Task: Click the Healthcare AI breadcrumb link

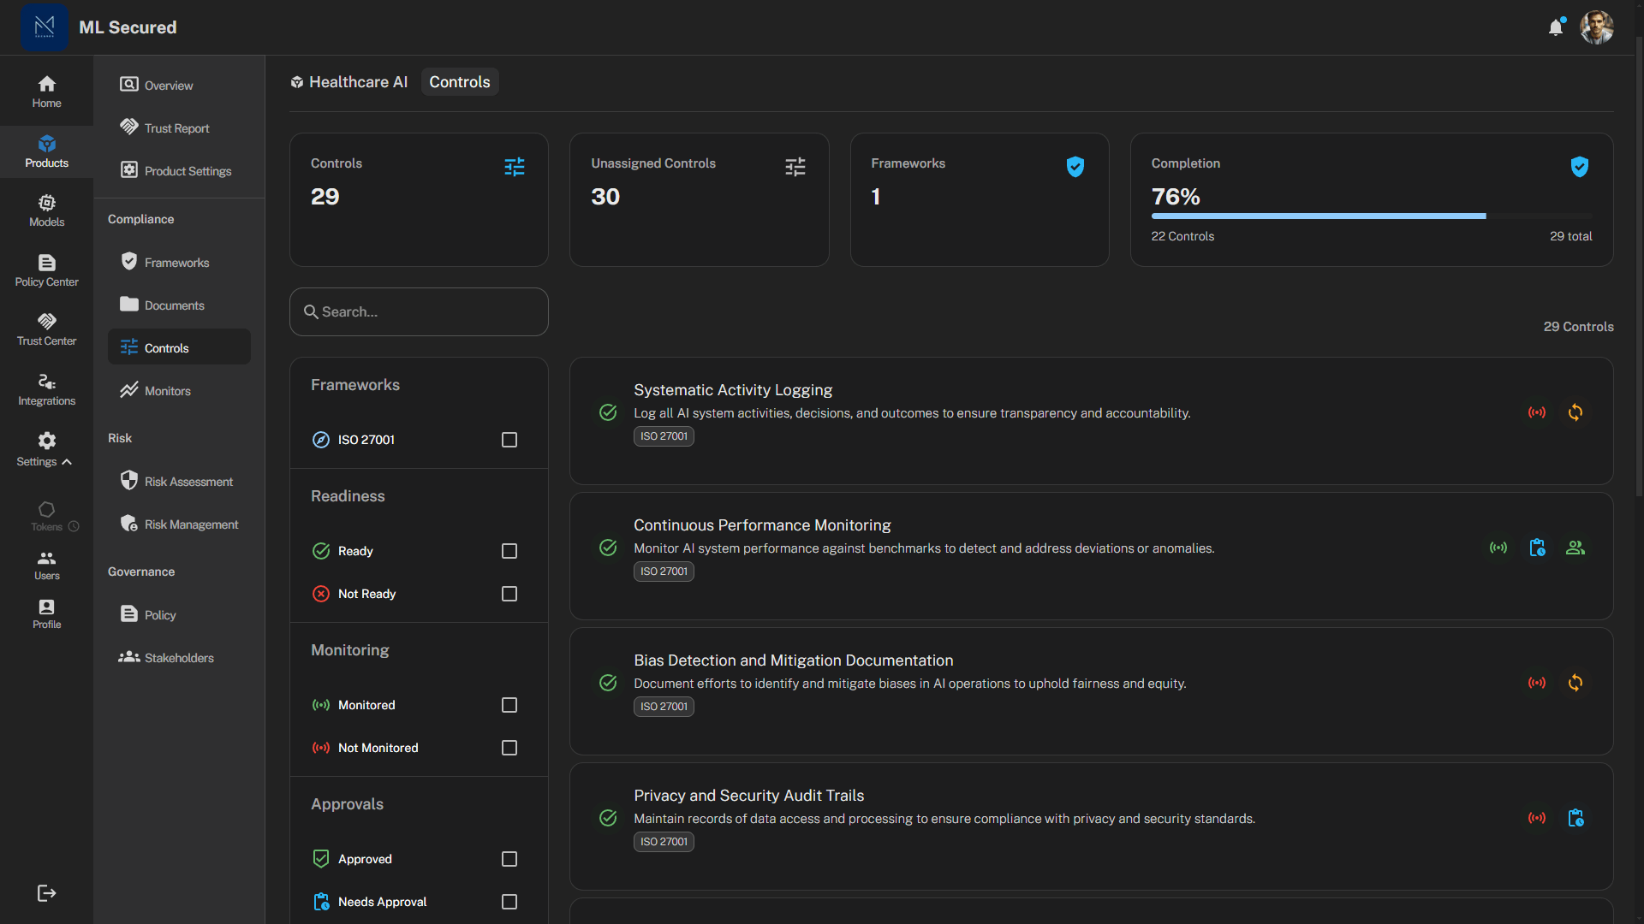Action: click(357, 82)
